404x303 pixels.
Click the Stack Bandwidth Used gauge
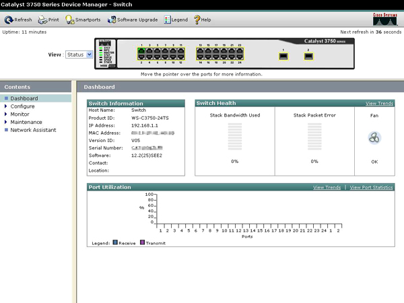pos(235,137)
